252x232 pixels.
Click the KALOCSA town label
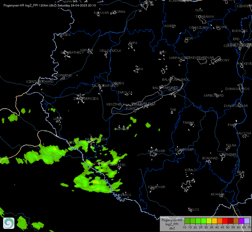pyautogui.click(x=244, y=133)
